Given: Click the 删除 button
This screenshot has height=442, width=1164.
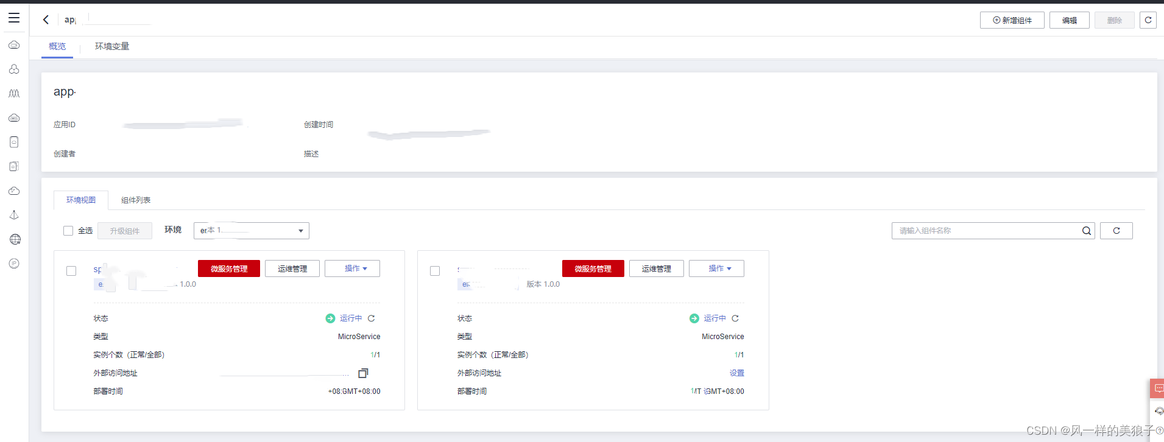Looking at the screenshot, I should click(x=1115, y=20).
